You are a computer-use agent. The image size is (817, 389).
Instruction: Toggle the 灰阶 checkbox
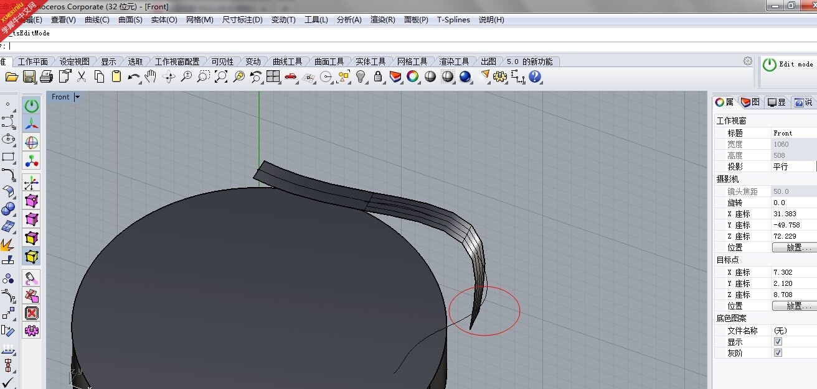point(778,353)
